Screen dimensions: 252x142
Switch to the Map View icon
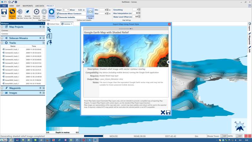point(44,13)
